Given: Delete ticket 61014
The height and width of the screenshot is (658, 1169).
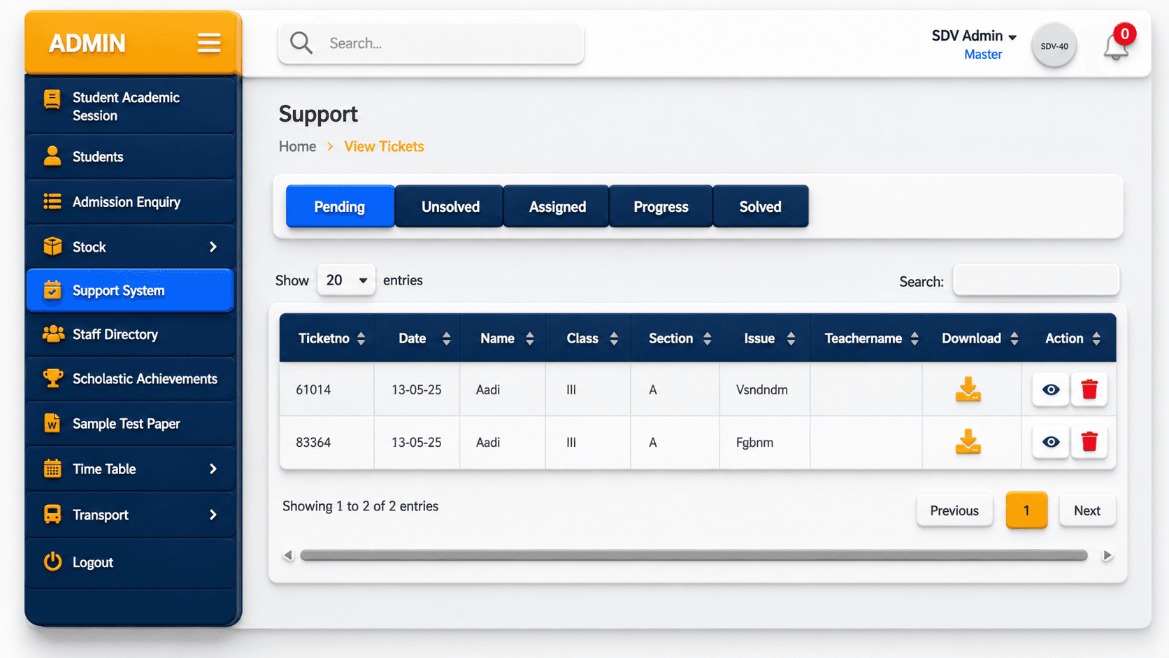Looking at the screenshot, I should (1089, 389).
